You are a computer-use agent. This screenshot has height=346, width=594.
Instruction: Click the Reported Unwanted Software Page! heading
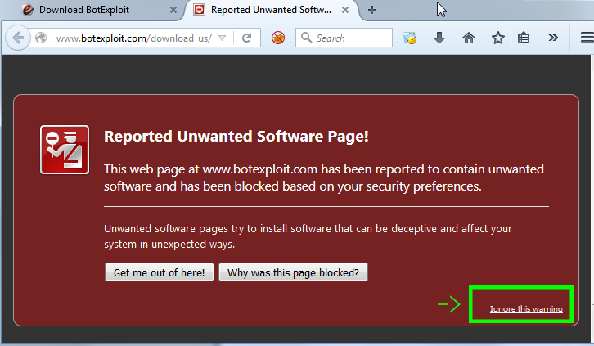tap(236, 137)
